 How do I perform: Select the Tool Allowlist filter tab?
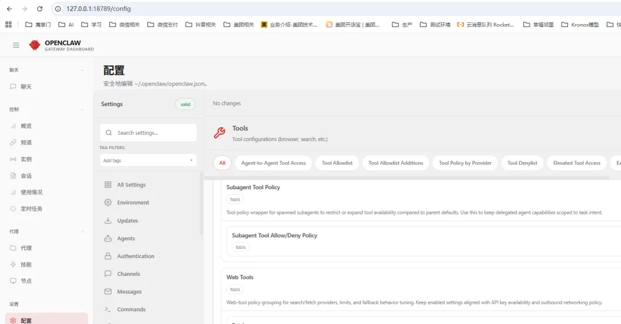(x=337, y=163)
